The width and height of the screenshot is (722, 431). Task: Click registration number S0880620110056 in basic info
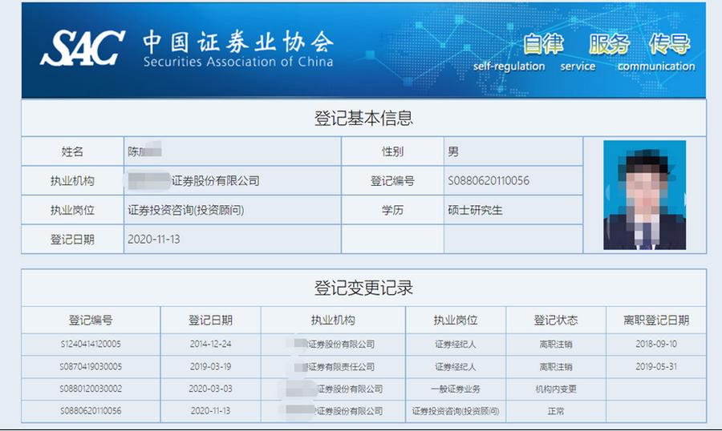488,181
